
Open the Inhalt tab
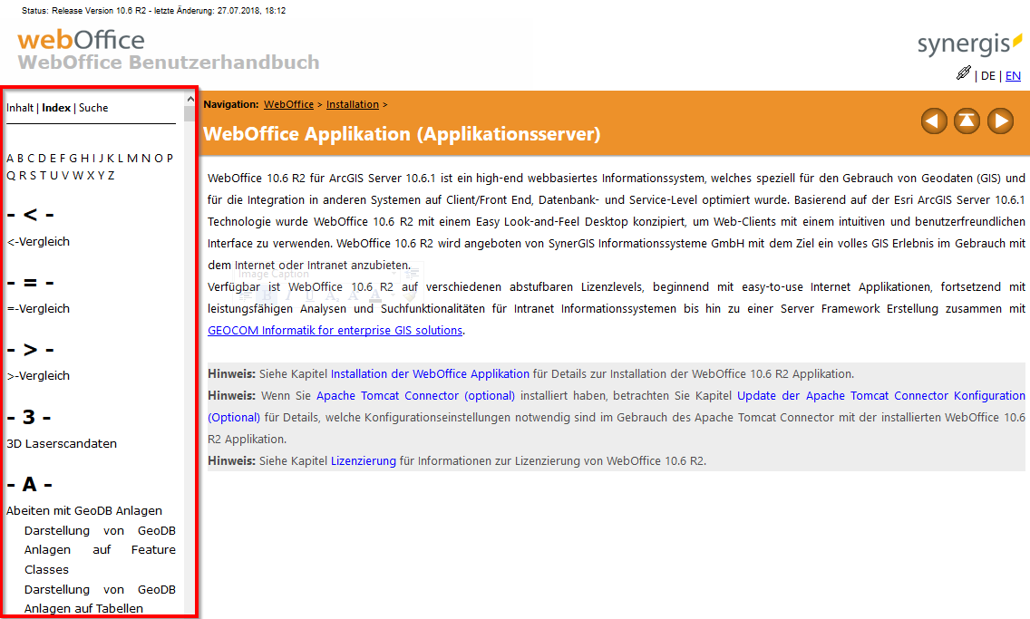[20, 108]
